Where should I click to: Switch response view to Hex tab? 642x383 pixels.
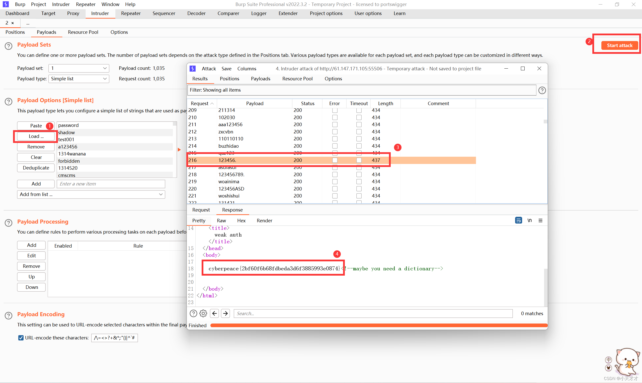click(241, 220)
